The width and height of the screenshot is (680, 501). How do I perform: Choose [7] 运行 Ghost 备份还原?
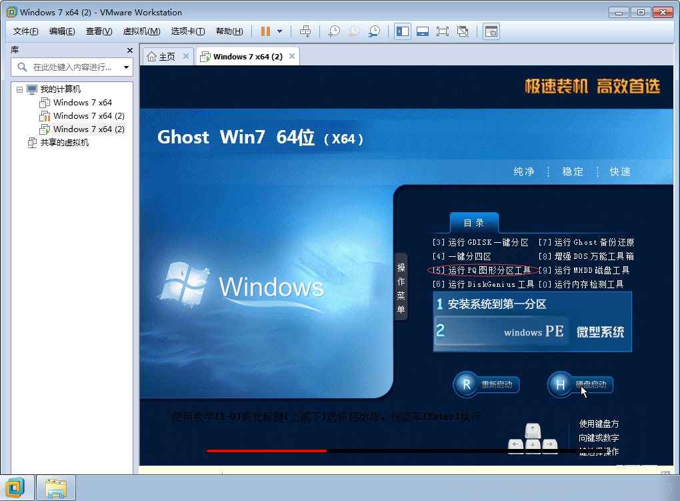coord(586,242)
